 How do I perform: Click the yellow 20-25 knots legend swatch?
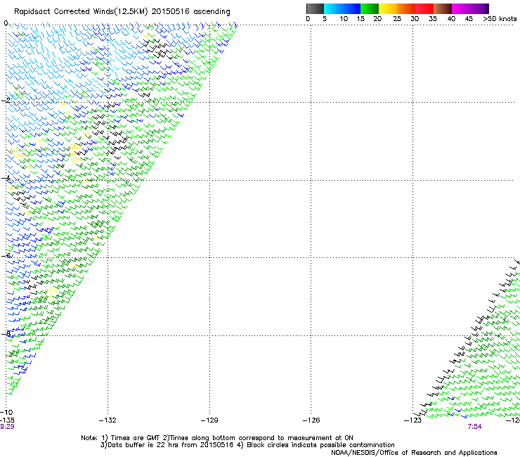[388, 8]
